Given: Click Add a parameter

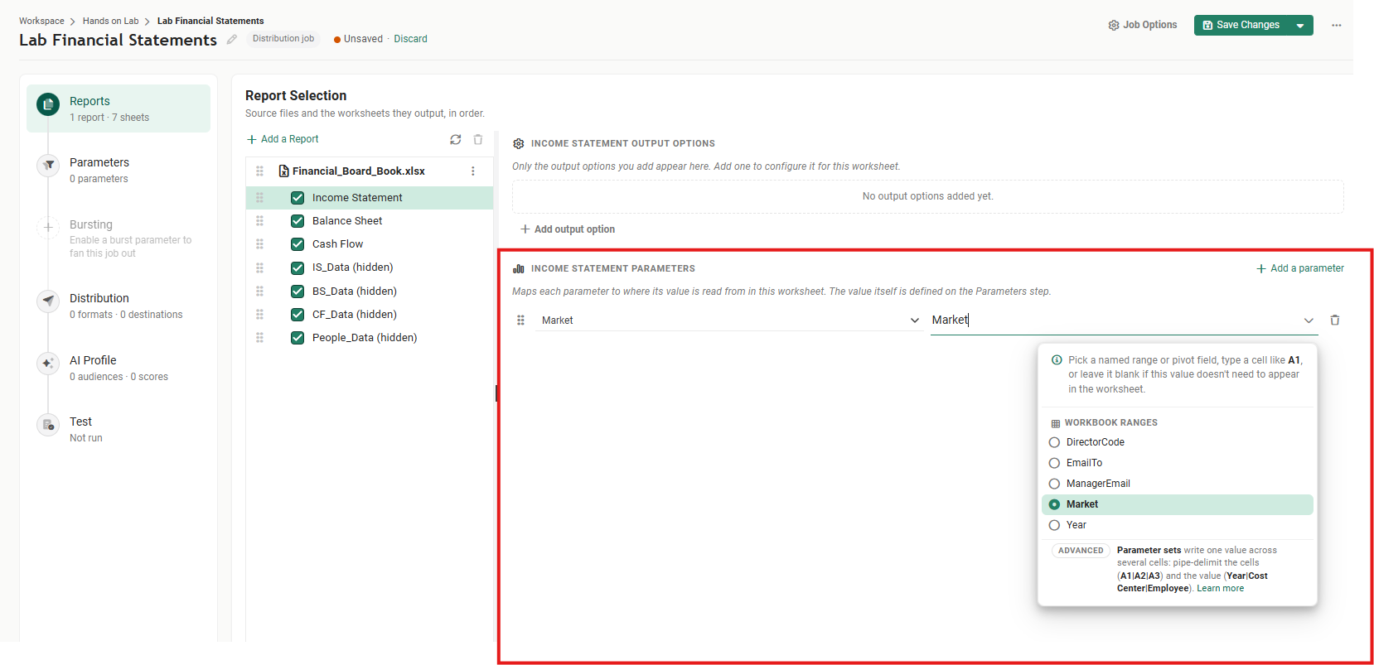Looking at the screenshot, I should (1300, 268).
